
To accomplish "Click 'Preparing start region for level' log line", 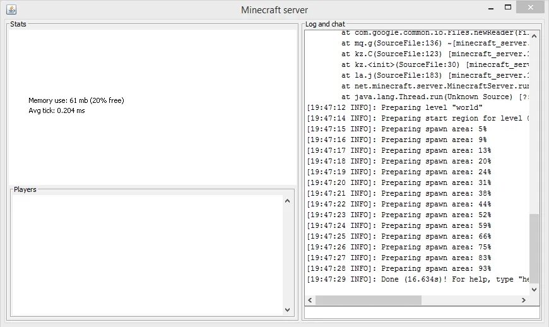I will pyautogui.click(x=418, y=118).
